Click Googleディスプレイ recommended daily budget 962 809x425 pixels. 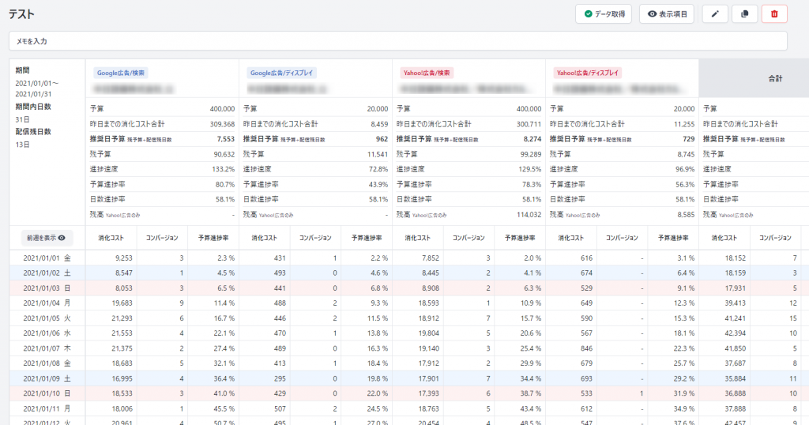[382, 139]
